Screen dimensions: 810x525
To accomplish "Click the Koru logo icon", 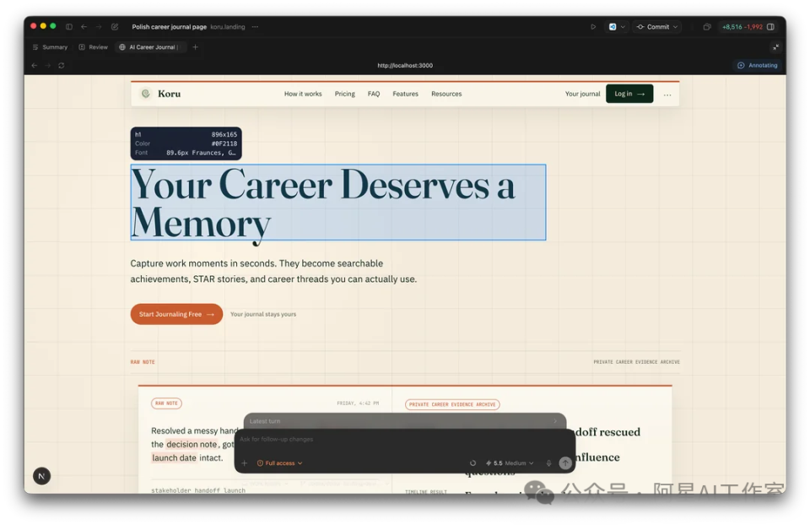I will pyautogui.click(x=146, y=94).
